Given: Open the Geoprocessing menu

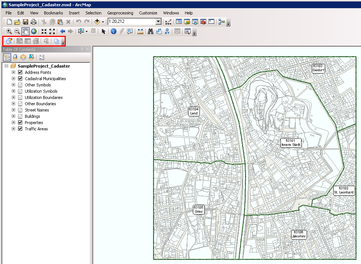Looking at the screenshot, I should [x=120, y=13].
